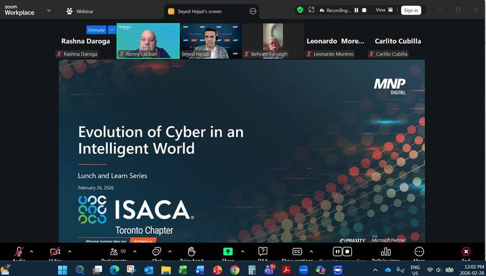The height and width of the screenshot is (276, 486).
Task: Open Windows Search from taskbar
Action: (80, 270)
